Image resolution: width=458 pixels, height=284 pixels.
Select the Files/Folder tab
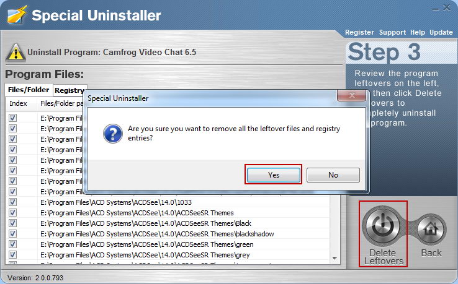click(x=29, y=90)
